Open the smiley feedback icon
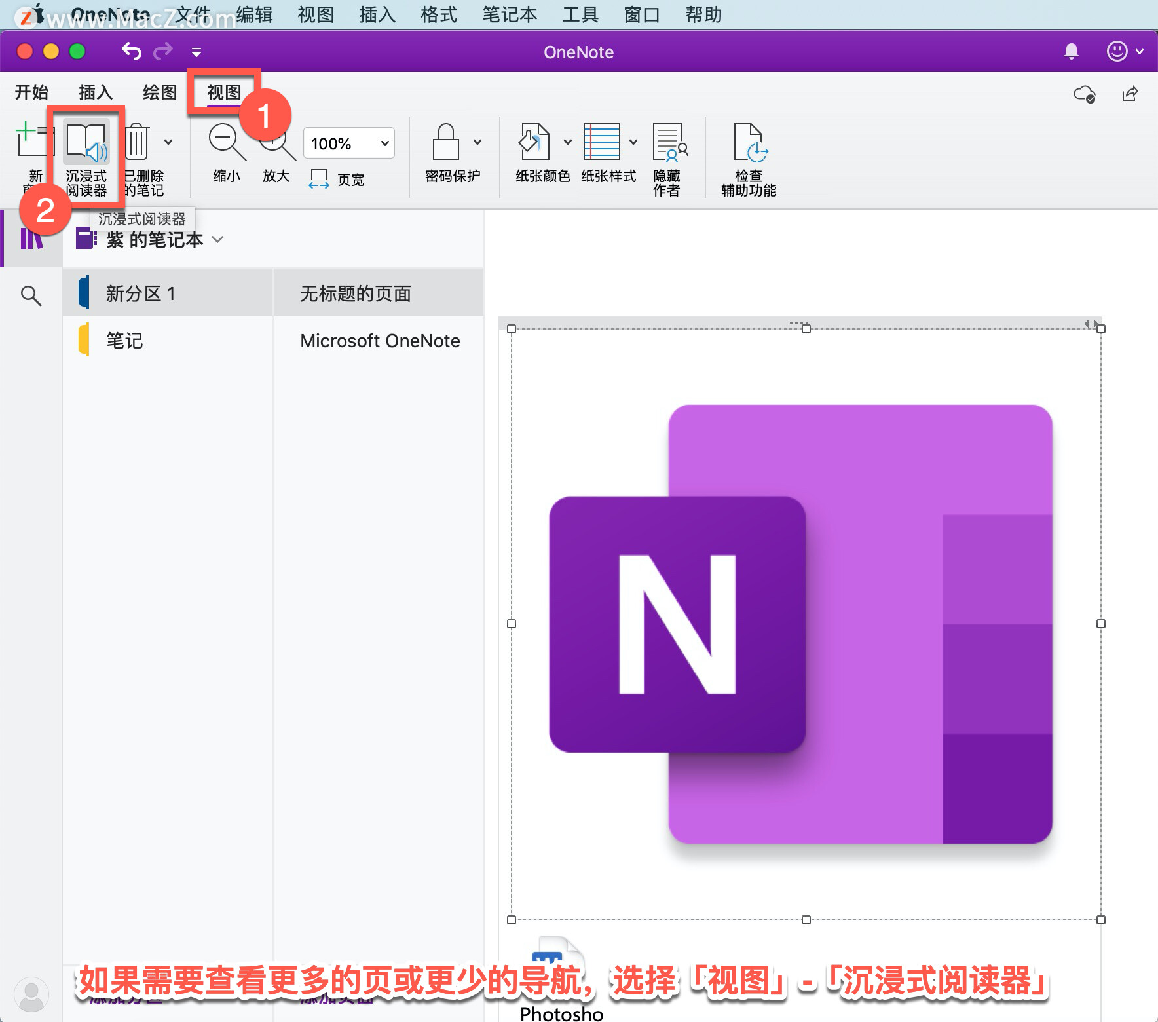This screenshot has height=1022, width=1158. pyautogui.click(x=1117, y=51)
